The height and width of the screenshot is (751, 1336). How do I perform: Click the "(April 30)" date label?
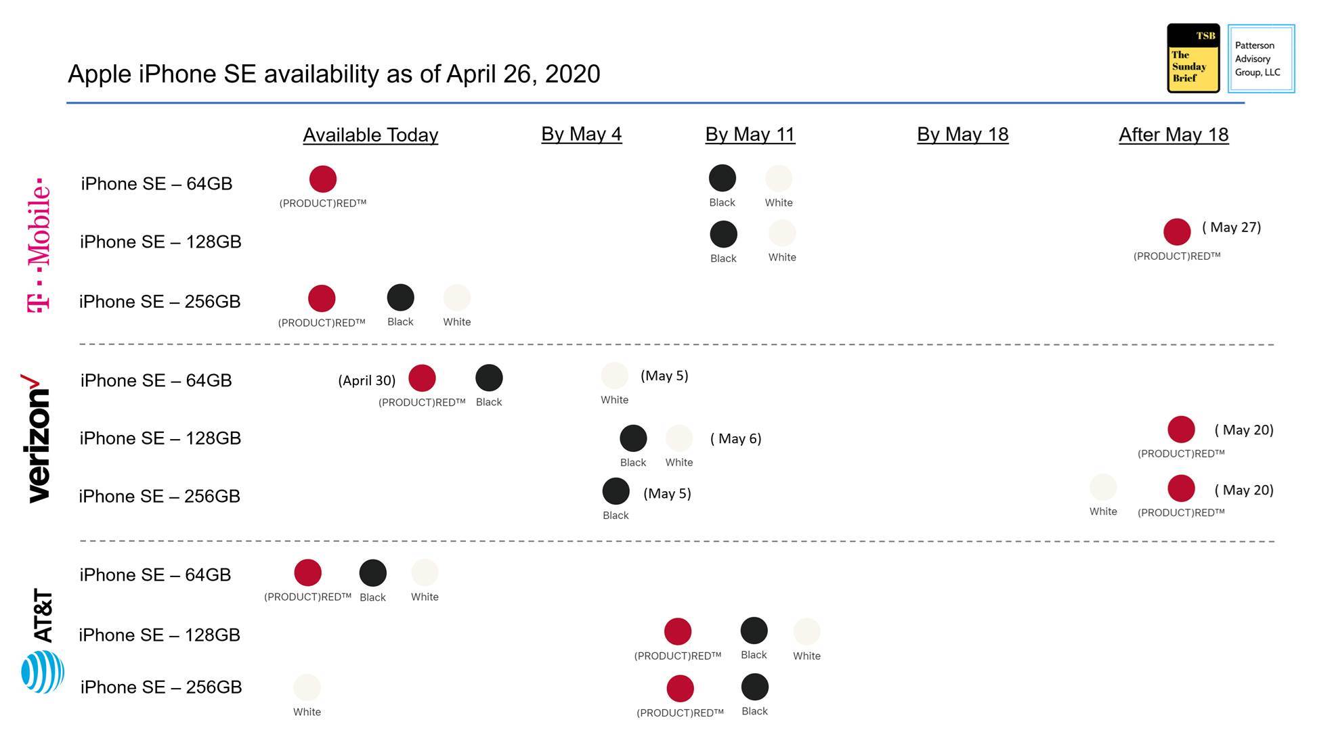(x=366, y=380)
